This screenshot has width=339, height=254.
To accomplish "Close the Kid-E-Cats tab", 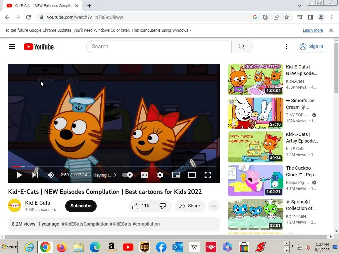I will pyautogui.click(x=77, y=6).
